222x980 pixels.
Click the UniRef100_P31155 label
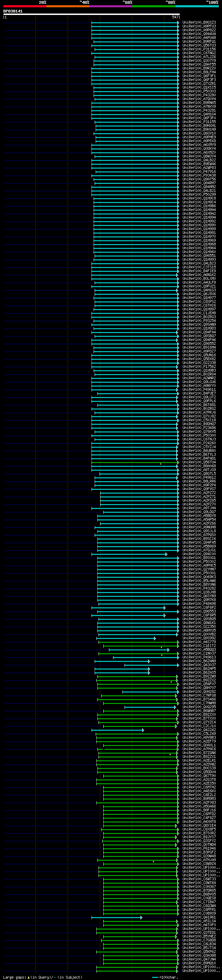199,122
